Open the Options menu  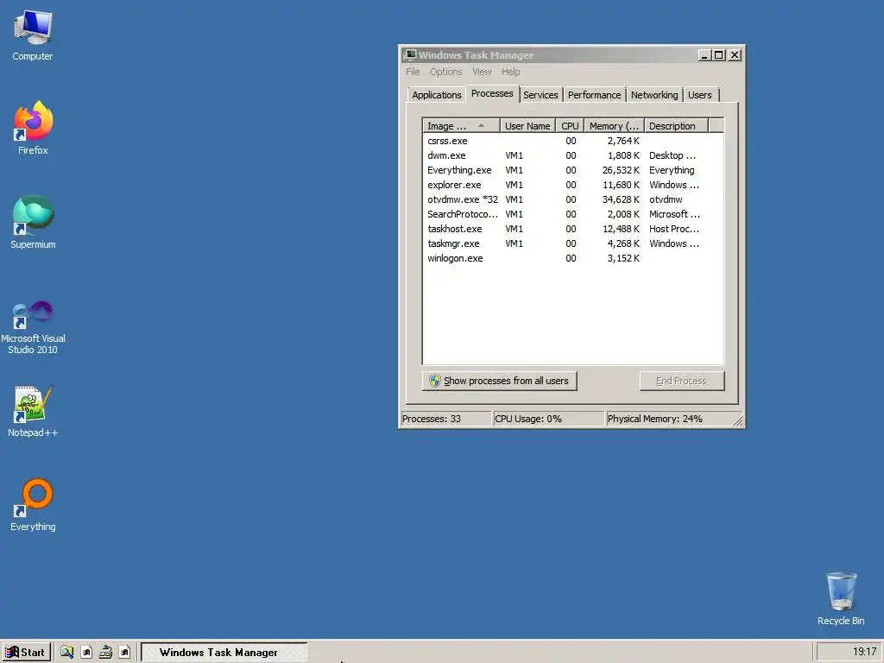446,72
